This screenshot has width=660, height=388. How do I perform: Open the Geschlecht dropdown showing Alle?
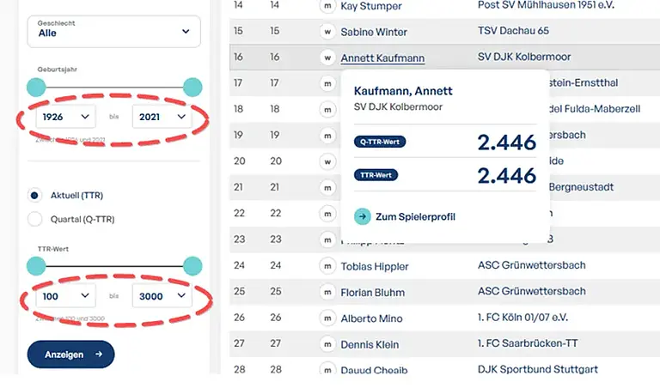(x=113, y=32)
